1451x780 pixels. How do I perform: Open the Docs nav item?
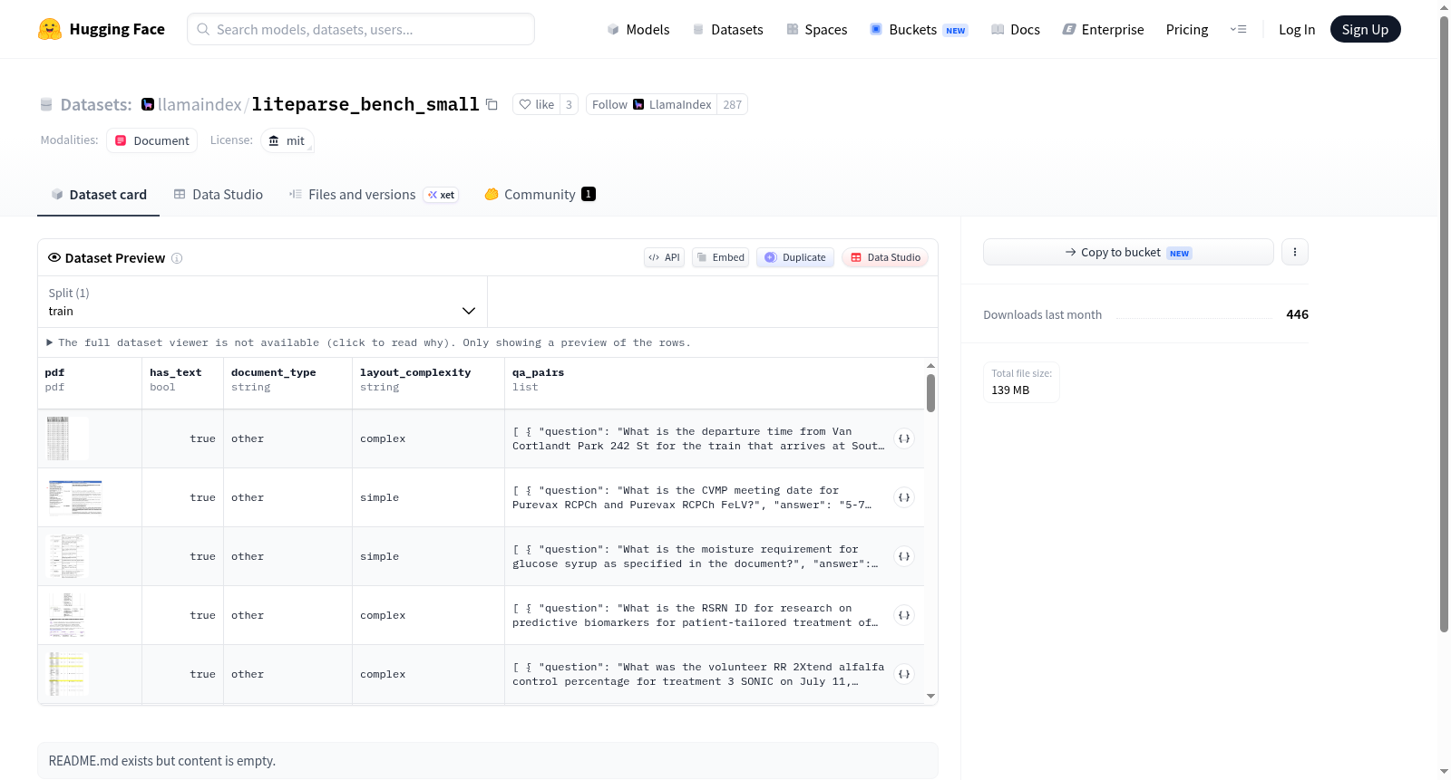1016,29
